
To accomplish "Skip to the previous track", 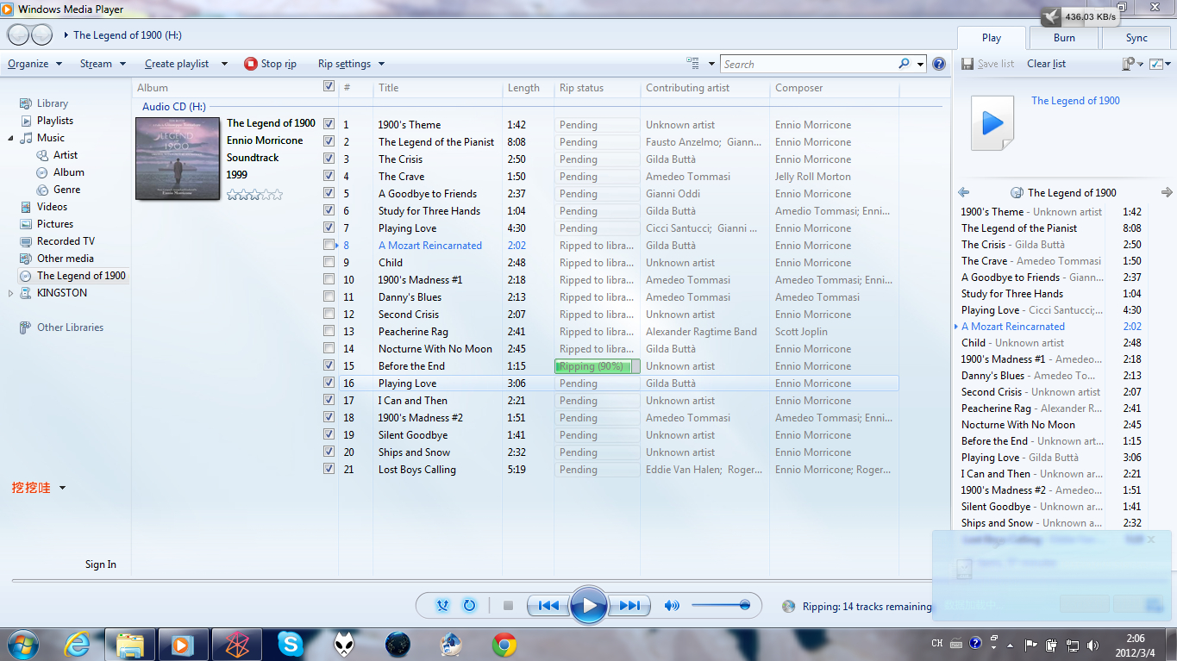I will [x=548, y=606].
